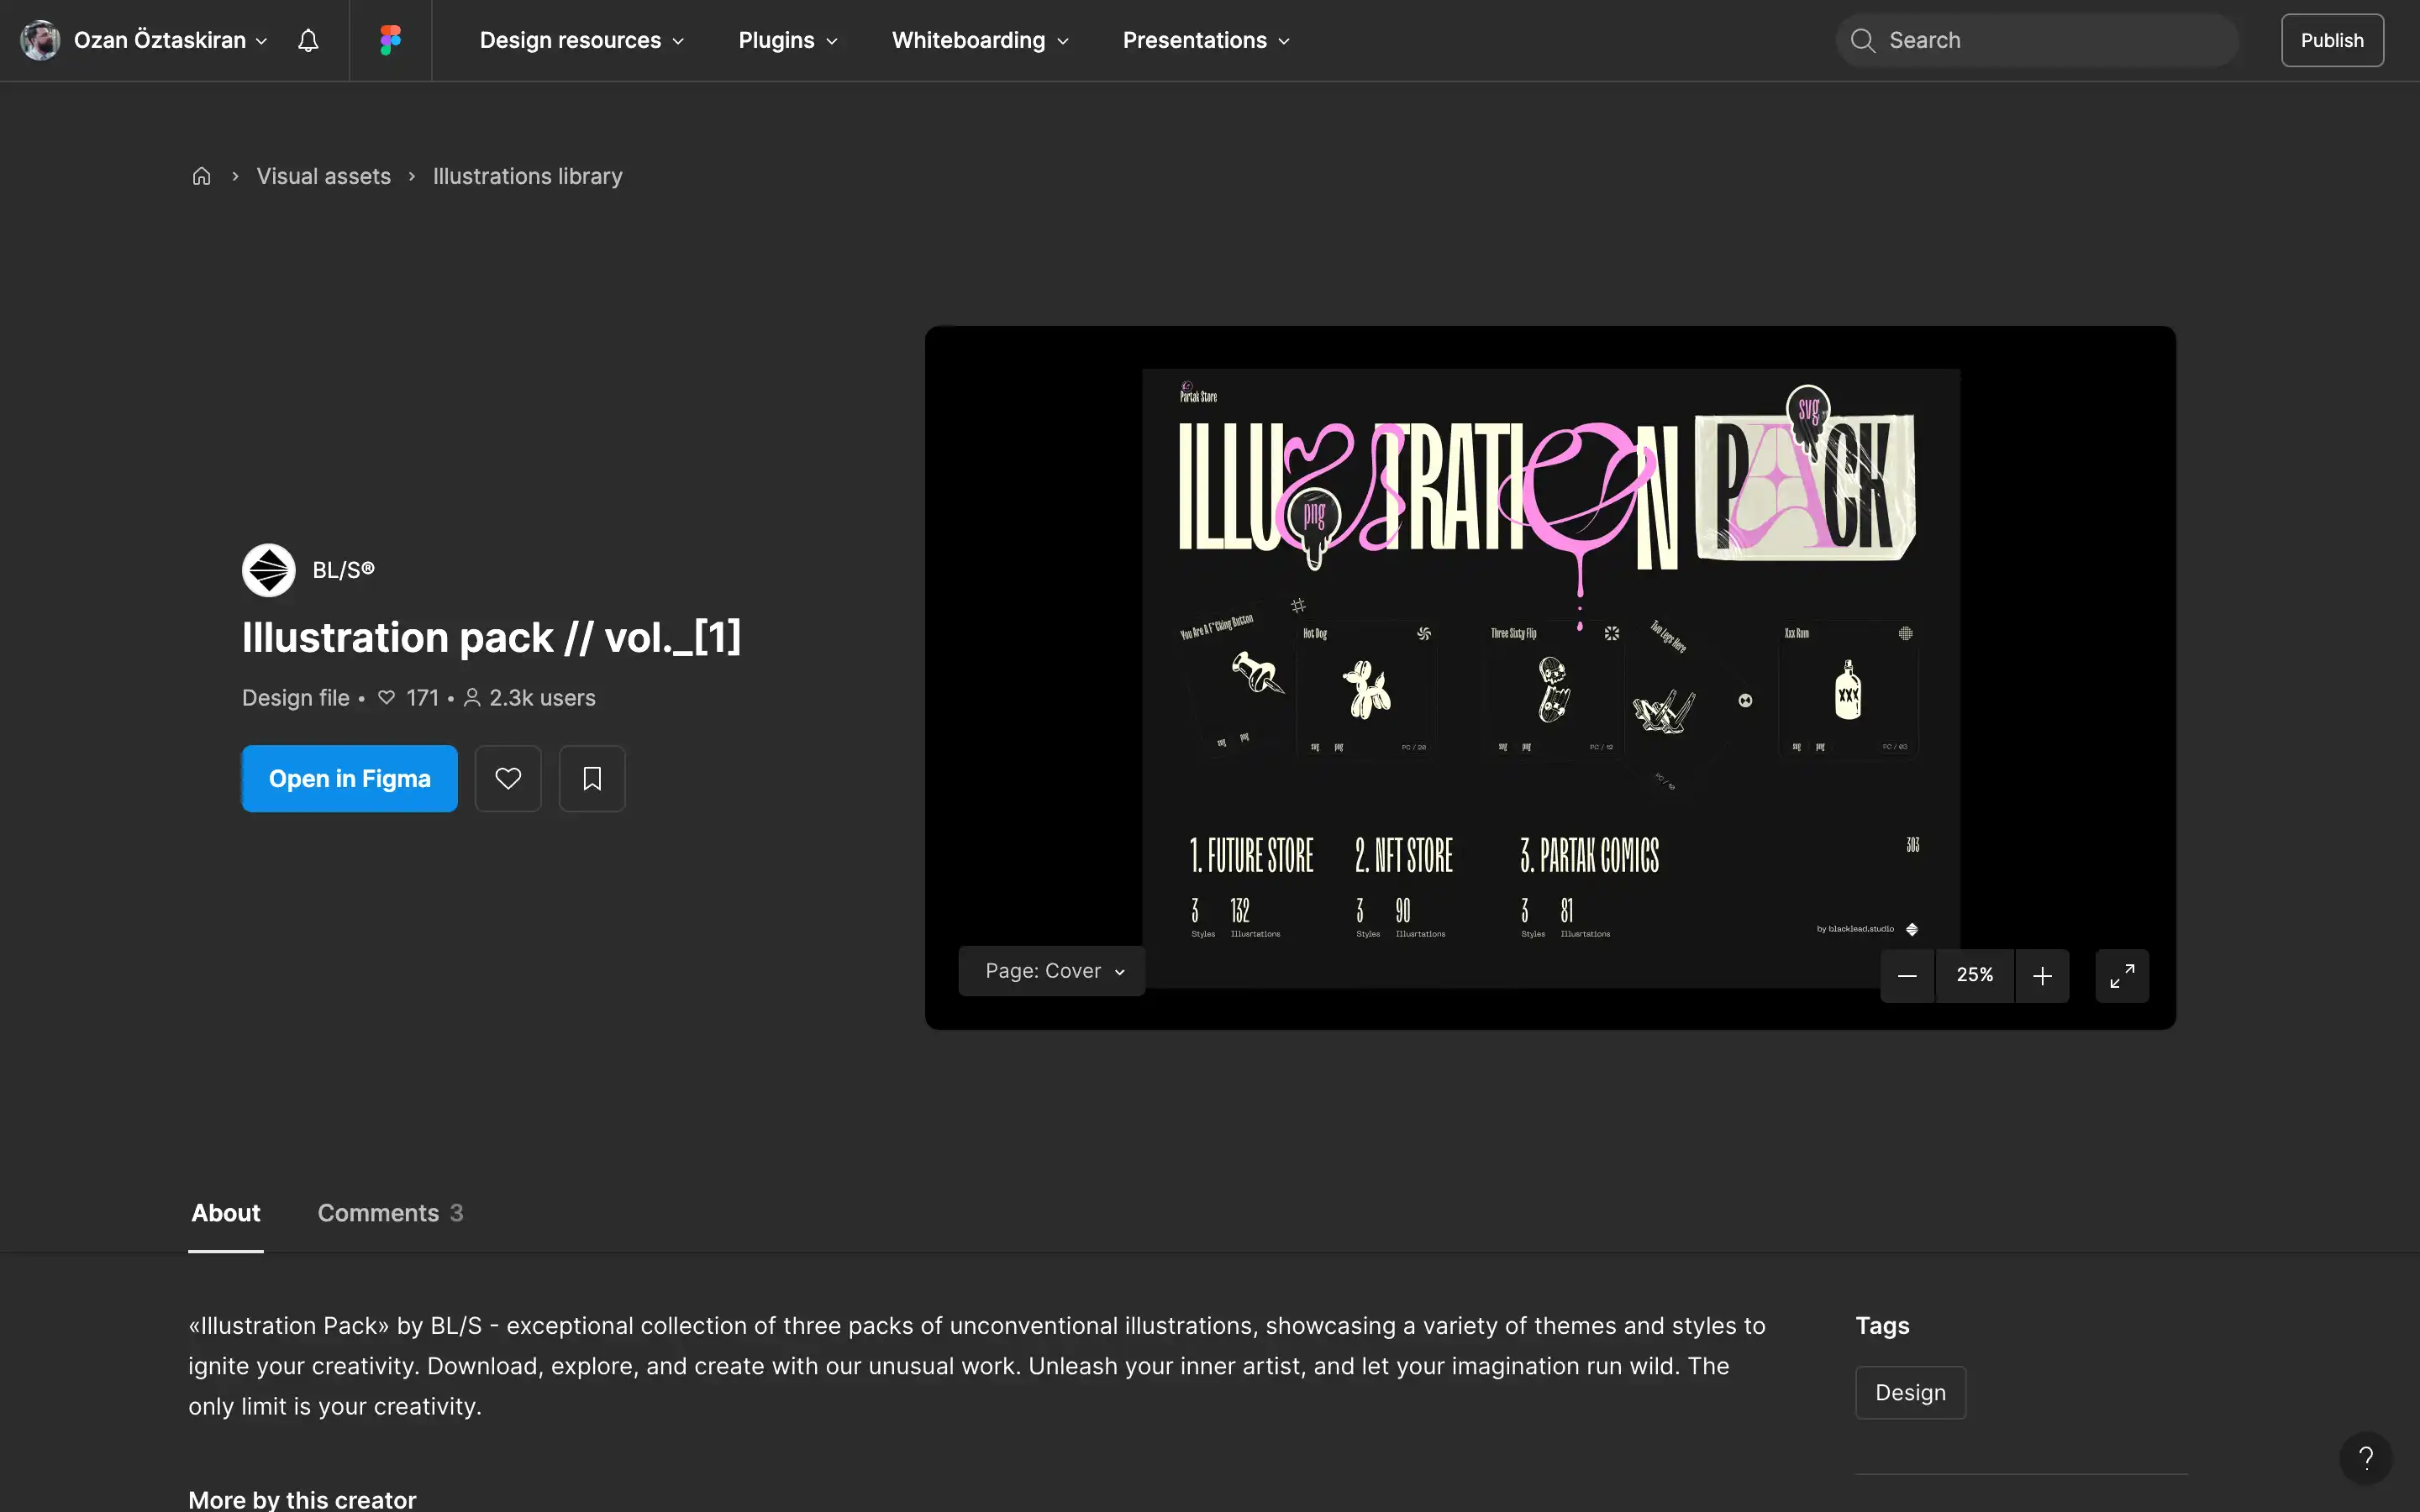
Task: Click the 2.3k users count
Action: pos(530,698)
